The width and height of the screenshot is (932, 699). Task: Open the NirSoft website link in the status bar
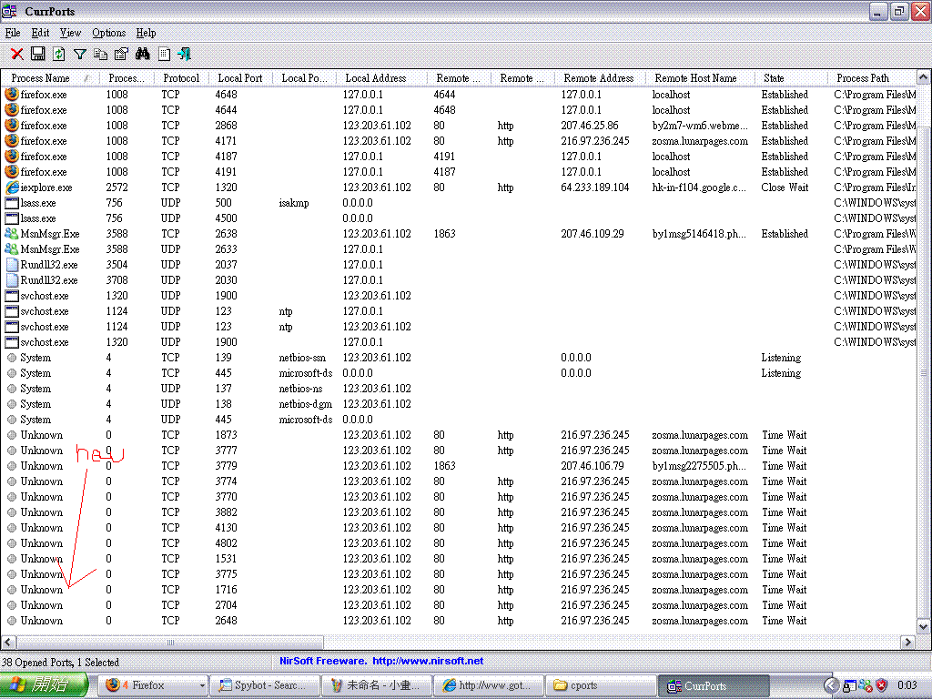pyautogui.click(x=428, y=661)
